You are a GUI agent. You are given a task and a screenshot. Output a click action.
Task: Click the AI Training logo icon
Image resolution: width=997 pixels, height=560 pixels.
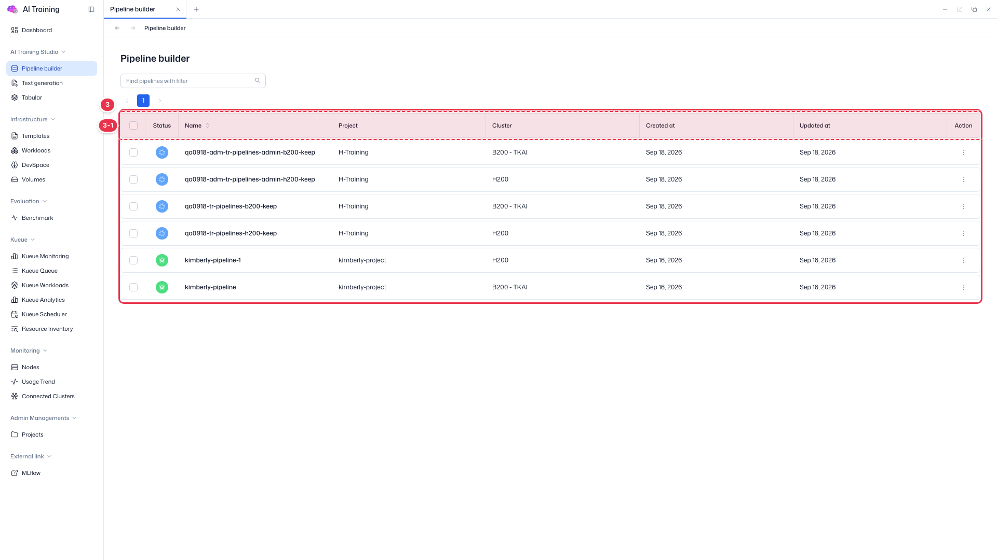[x=12, y=9]
